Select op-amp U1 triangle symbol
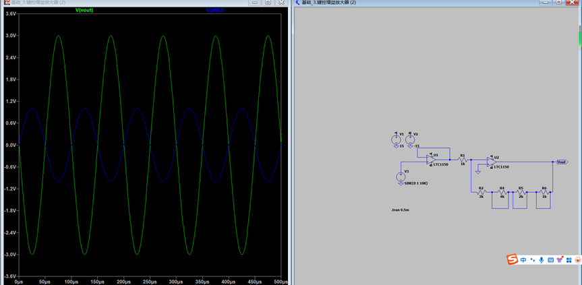This screenshot has width=582, height=285. (430, 160)
